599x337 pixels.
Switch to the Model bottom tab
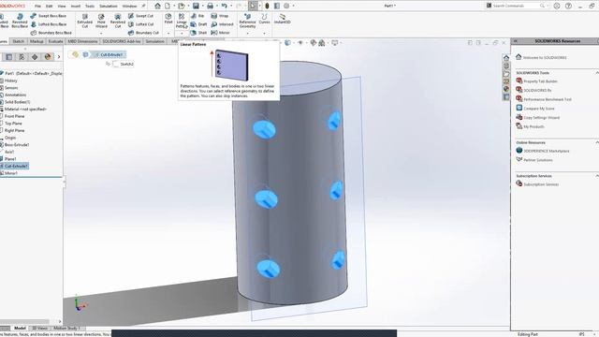pos(20,328)
